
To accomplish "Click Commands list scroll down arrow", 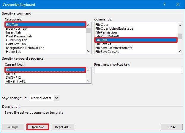I will pos(180,51).
